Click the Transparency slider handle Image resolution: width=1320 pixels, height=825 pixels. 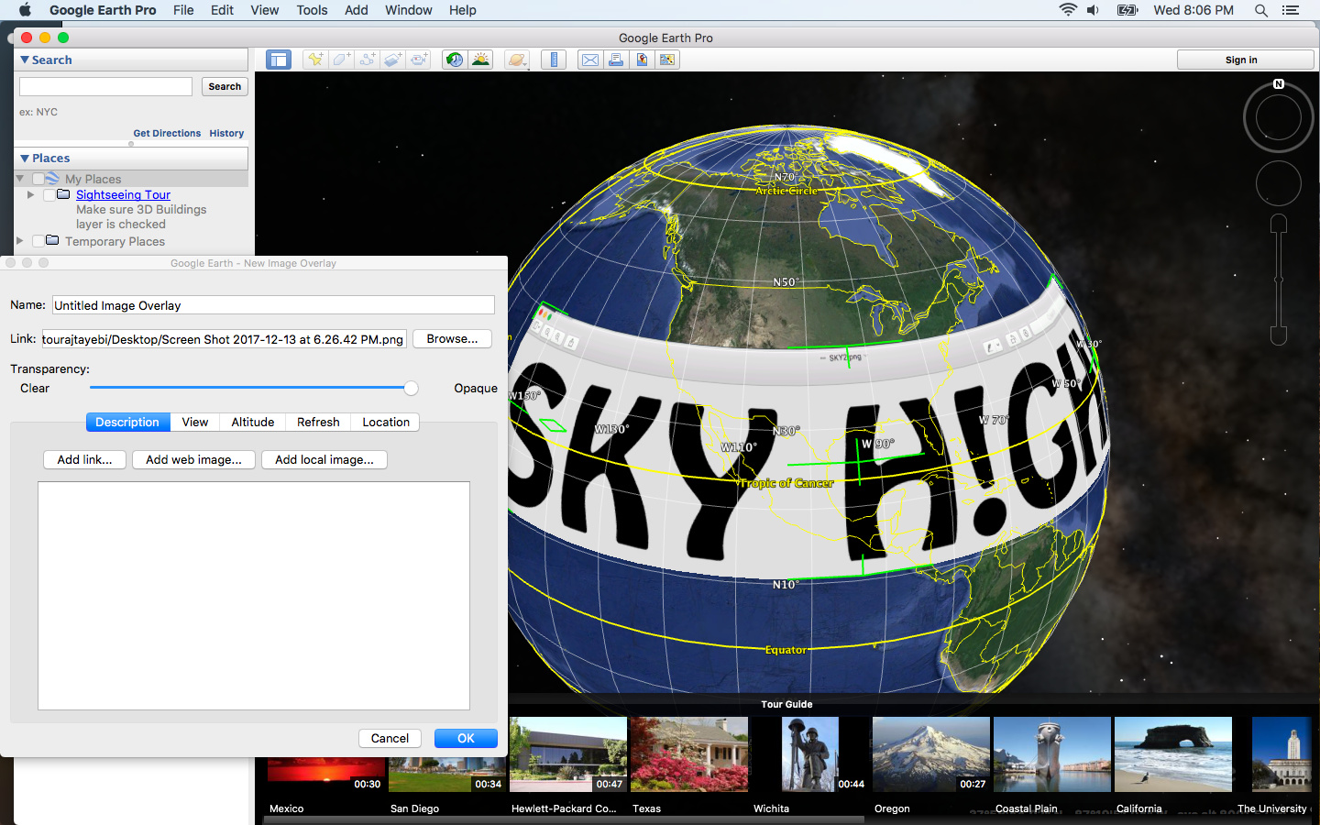412,388
